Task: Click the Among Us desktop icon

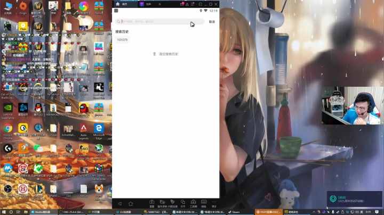Action: (x=84, y=109)
